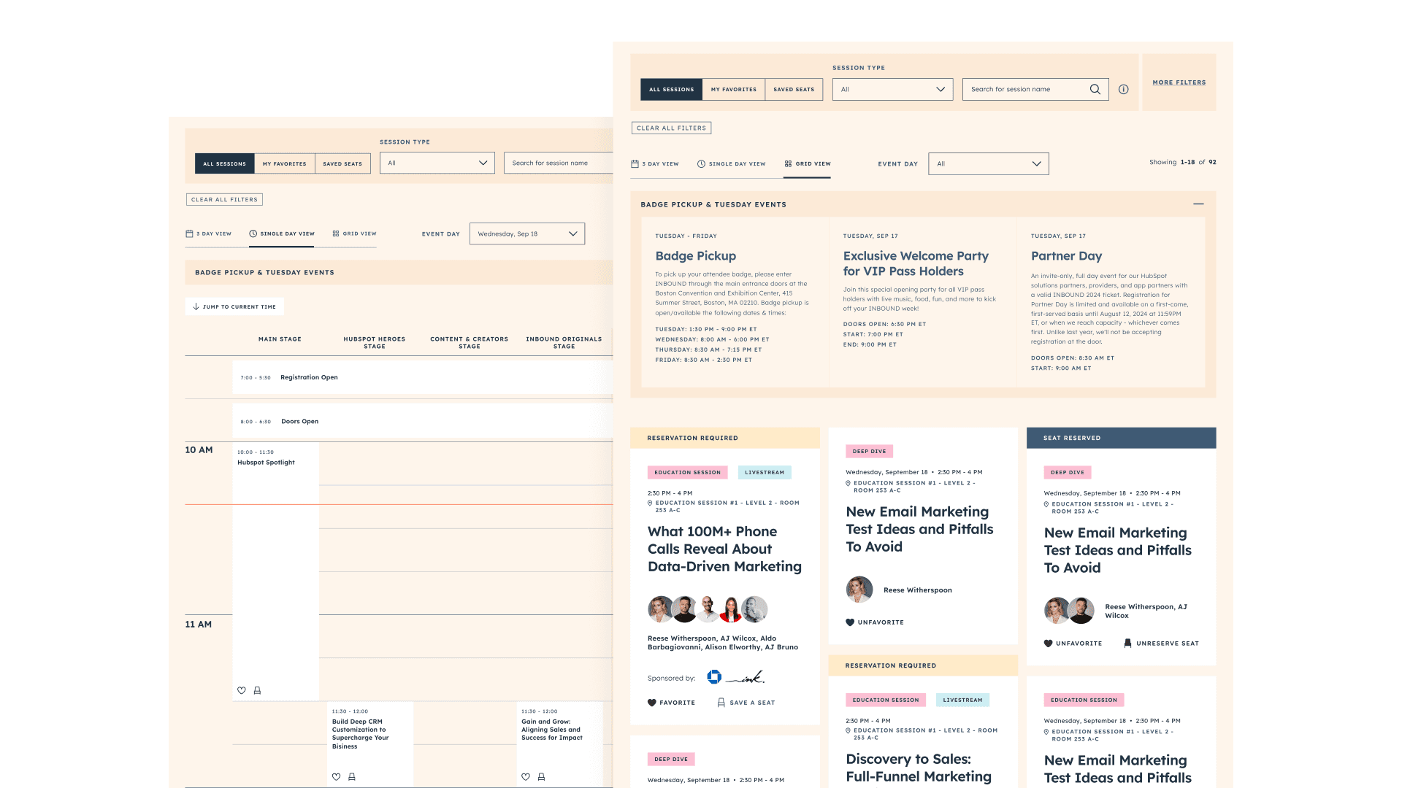Viewport: 1402px width, 788px height.
Task: Click Clear All Filters button
Action: tap(671, 128)
